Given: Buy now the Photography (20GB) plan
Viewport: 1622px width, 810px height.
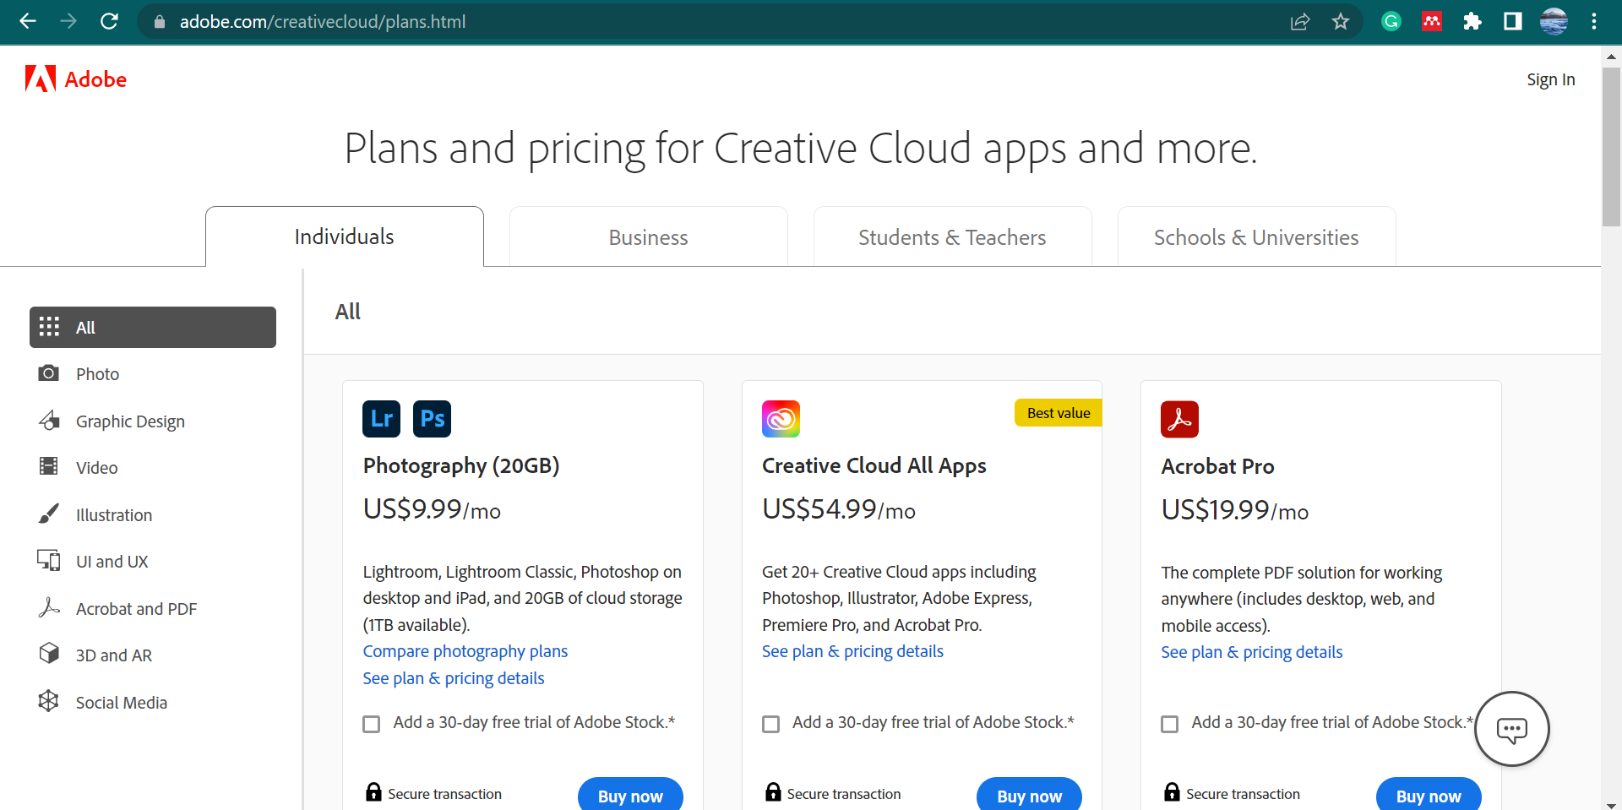Looking at the screenshot, I should point(630,796).
